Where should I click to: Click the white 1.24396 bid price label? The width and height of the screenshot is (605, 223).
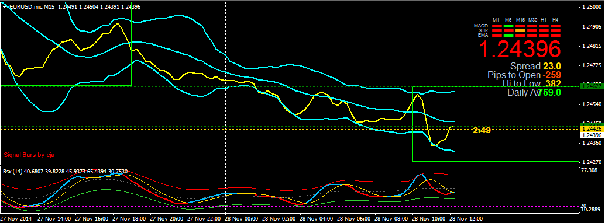pyautogui.click(x=592, y=135)
